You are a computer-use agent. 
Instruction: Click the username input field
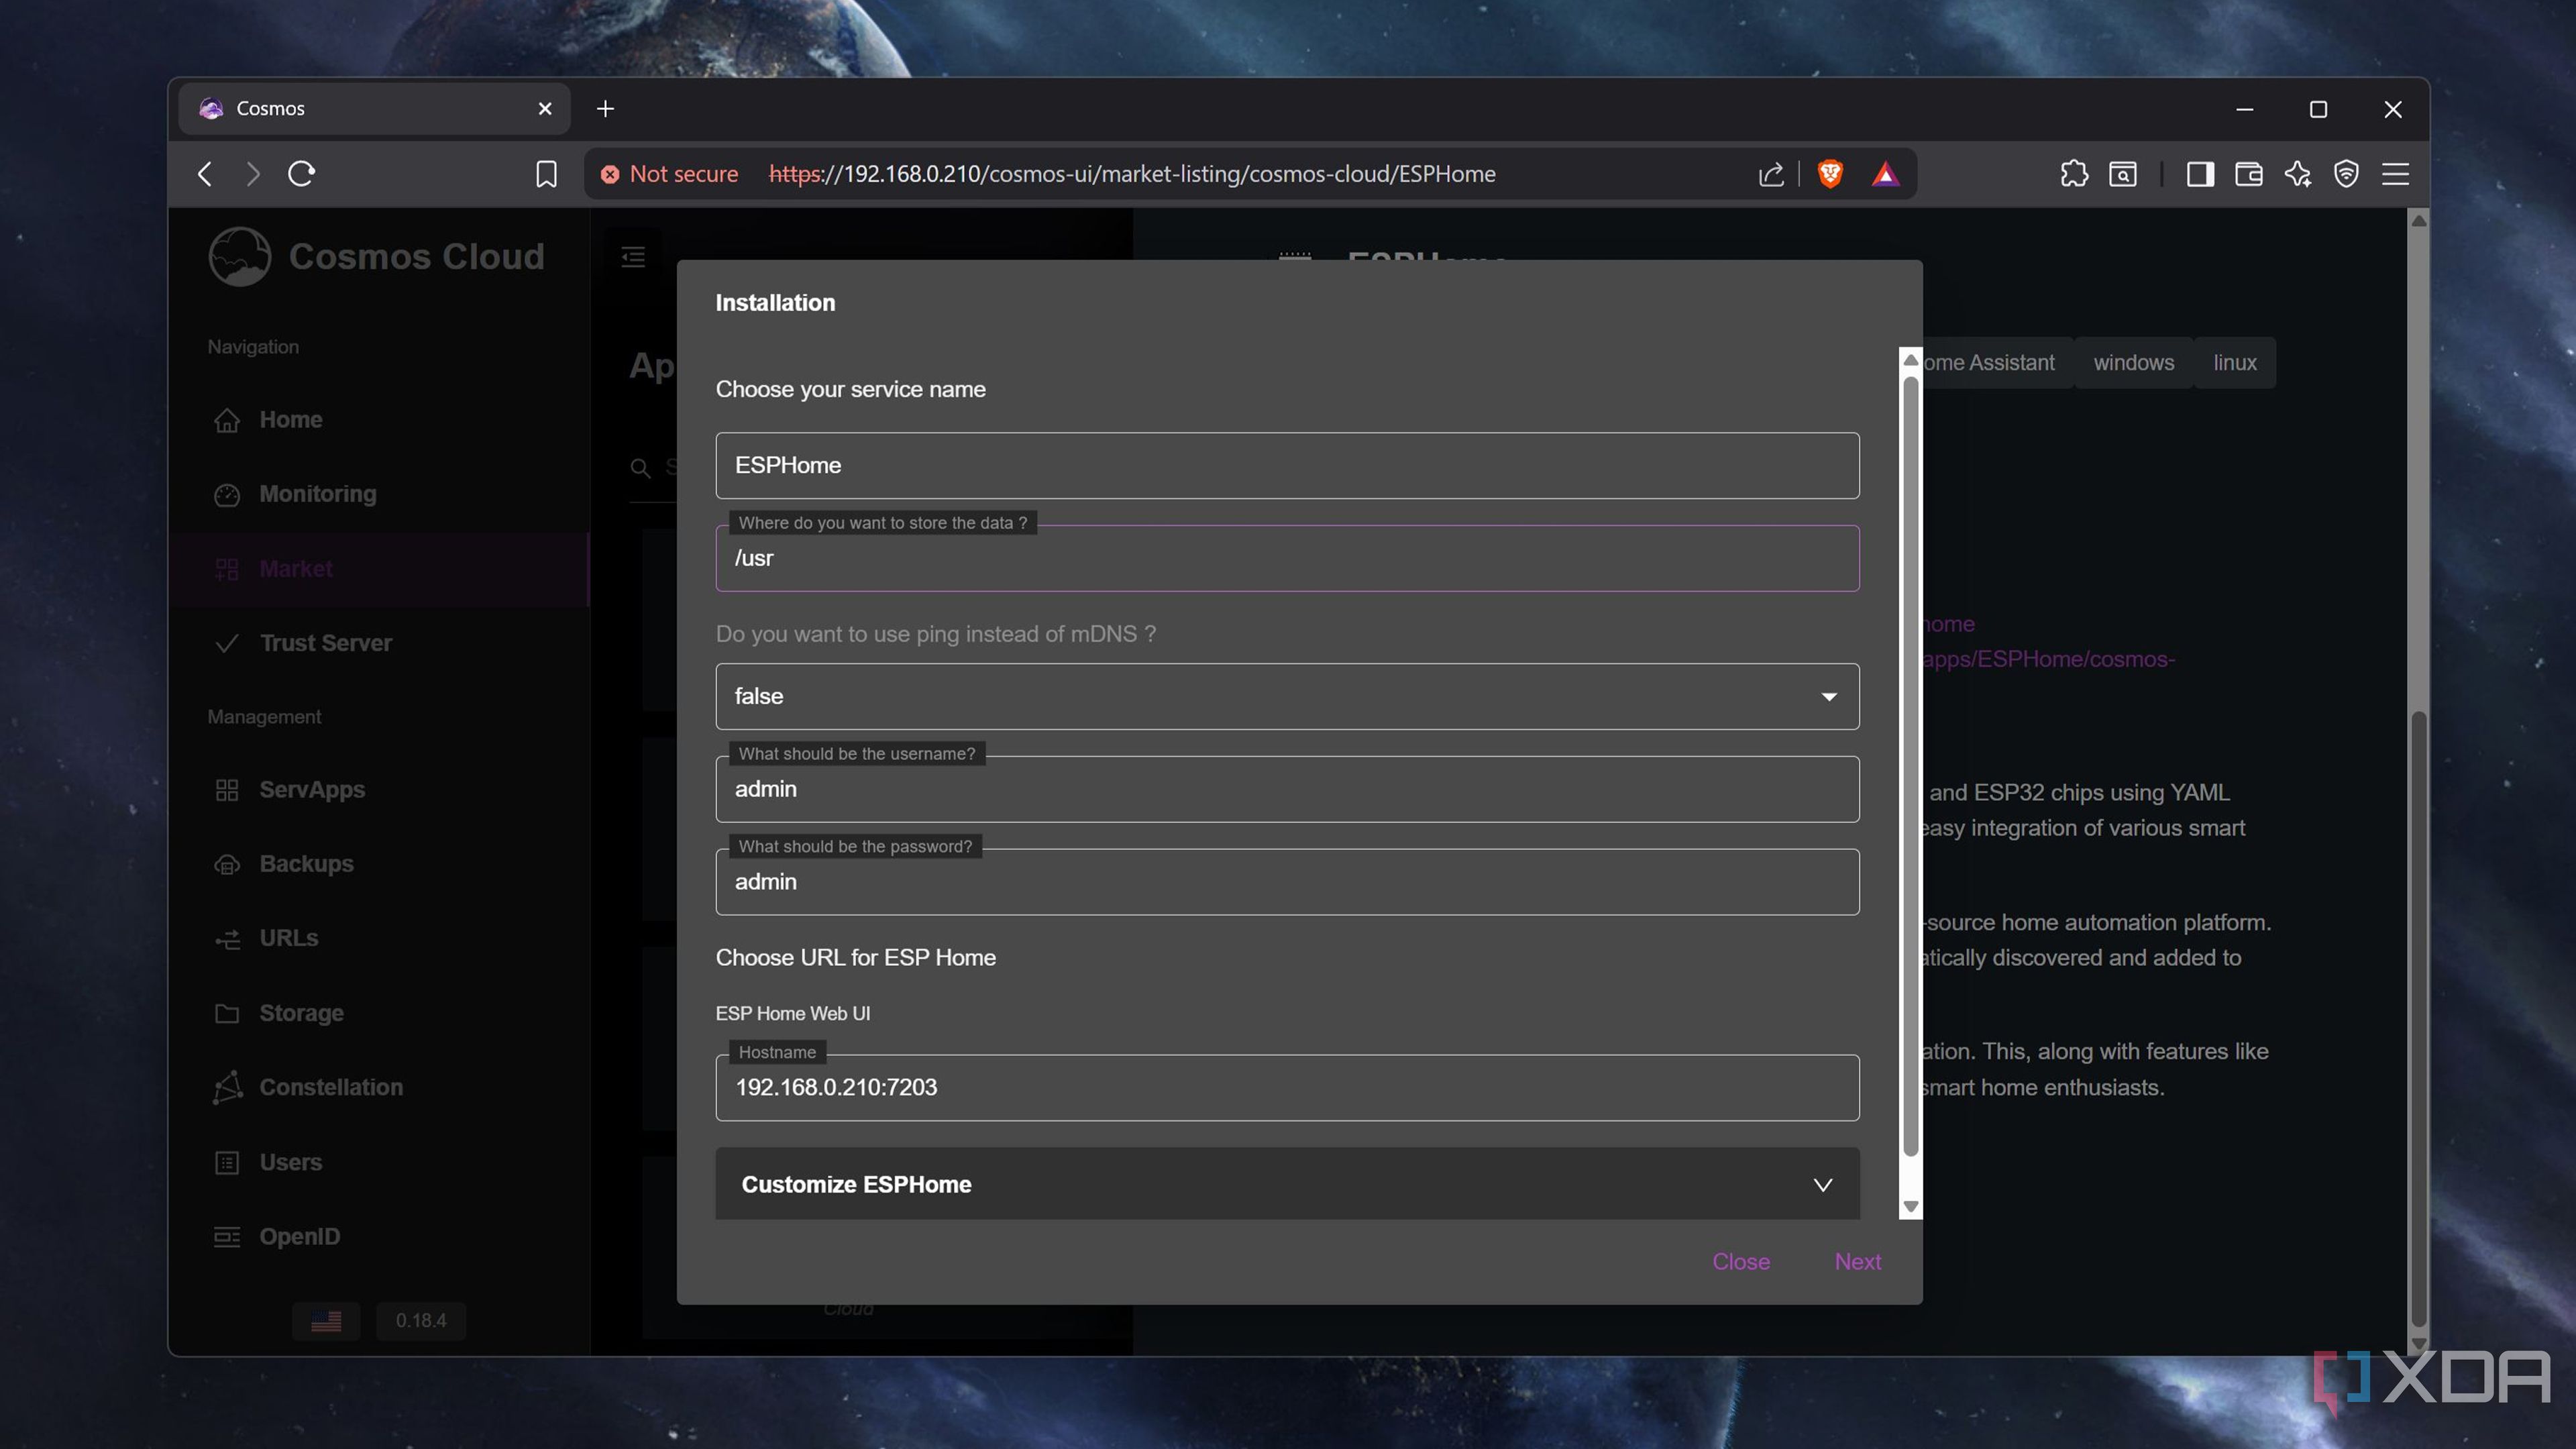[1287, 789]
